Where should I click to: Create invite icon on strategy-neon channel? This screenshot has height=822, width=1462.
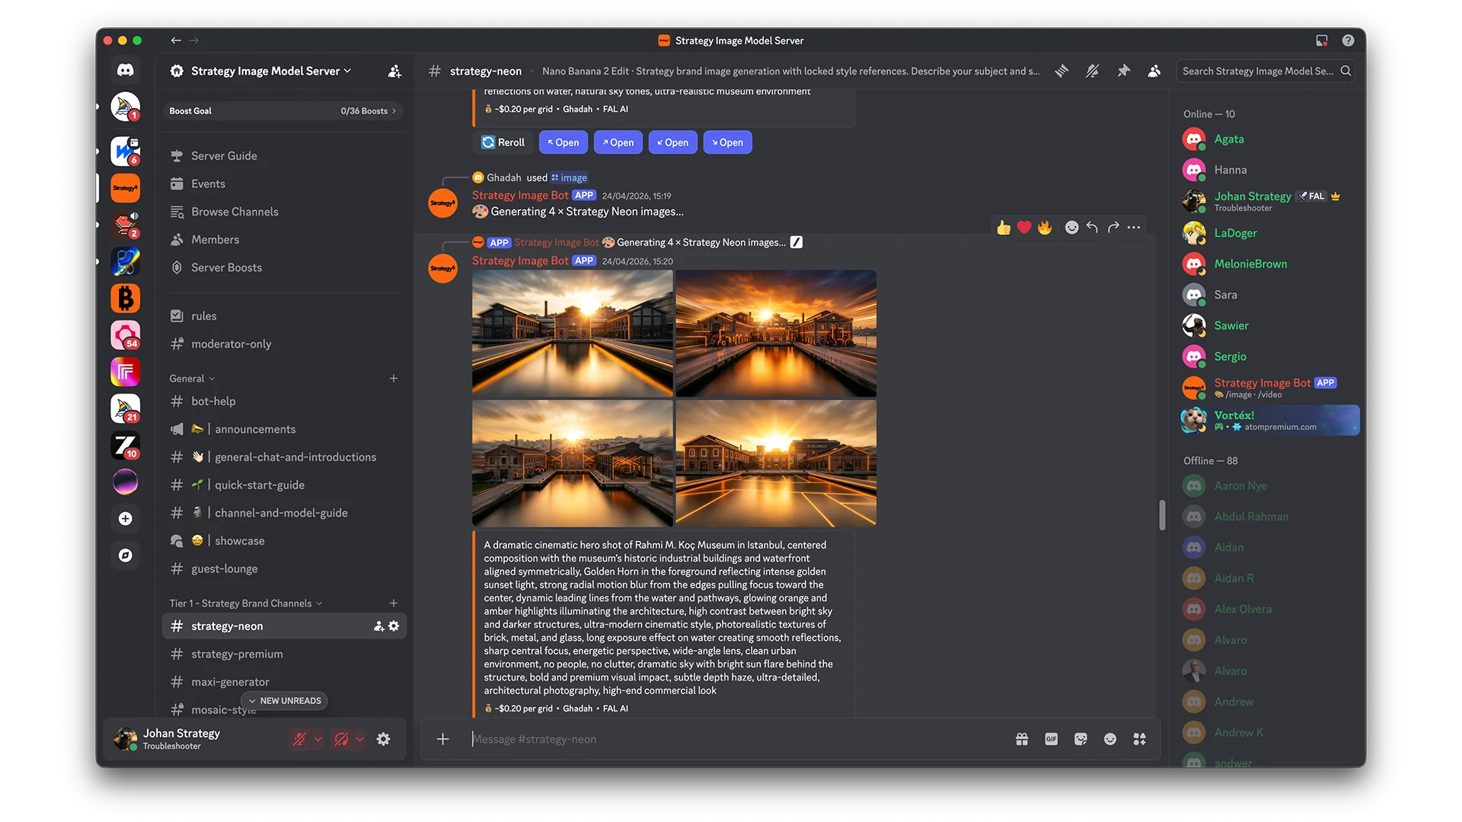378,626
